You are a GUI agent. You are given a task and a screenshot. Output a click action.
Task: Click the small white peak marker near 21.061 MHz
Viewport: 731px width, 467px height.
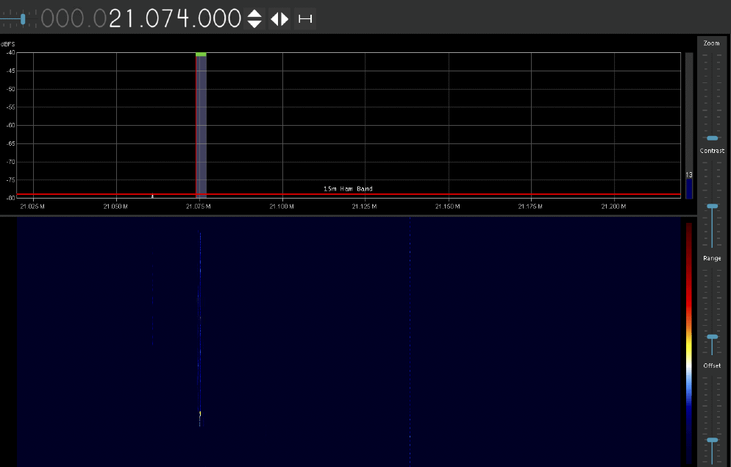pos(152,196)
